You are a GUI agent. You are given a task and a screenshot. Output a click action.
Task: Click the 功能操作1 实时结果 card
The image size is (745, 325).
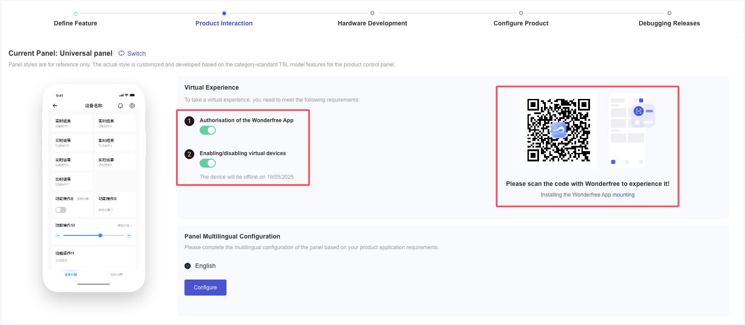72,123
